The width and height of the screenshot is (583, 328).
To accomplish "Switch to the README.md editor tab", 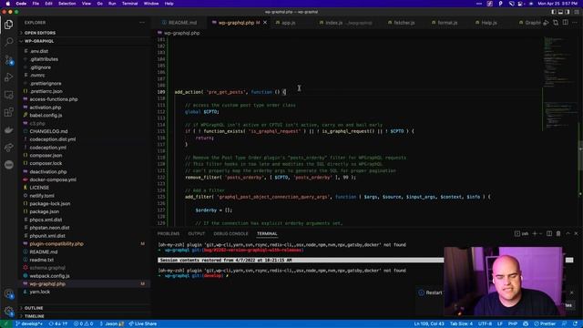I will tap(179, 23).
